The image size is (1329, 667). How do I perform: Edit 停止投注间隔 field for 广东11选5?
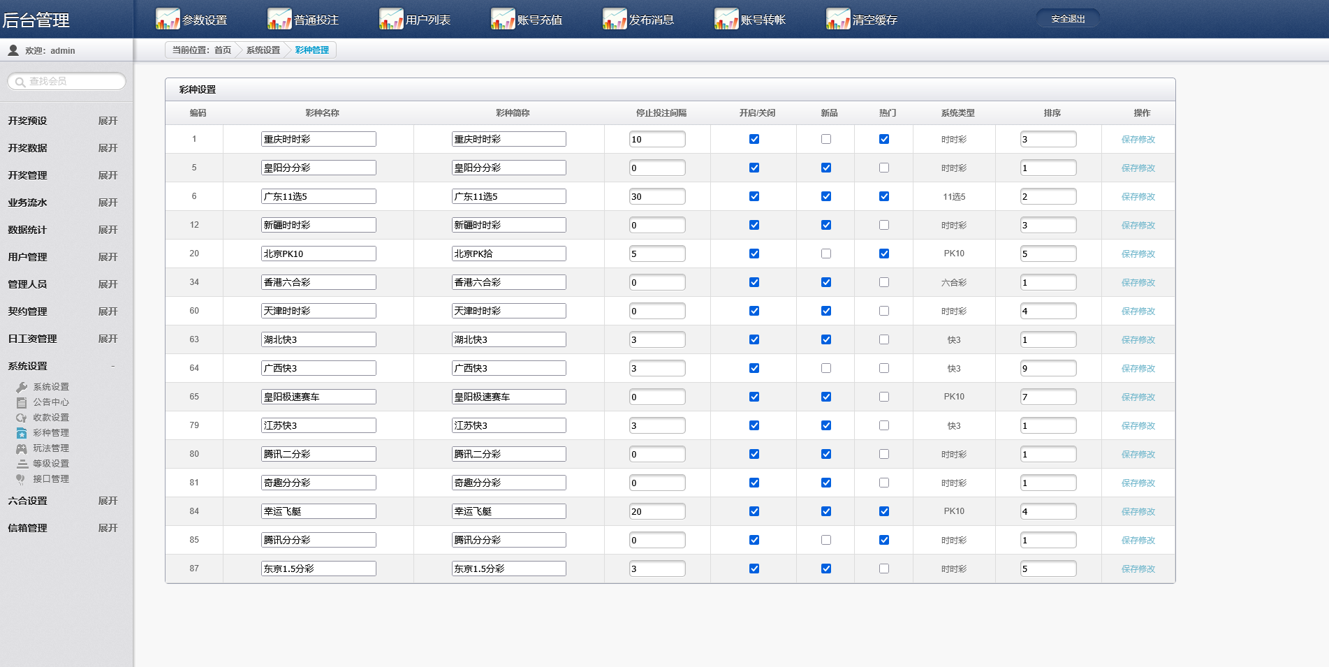657,196
